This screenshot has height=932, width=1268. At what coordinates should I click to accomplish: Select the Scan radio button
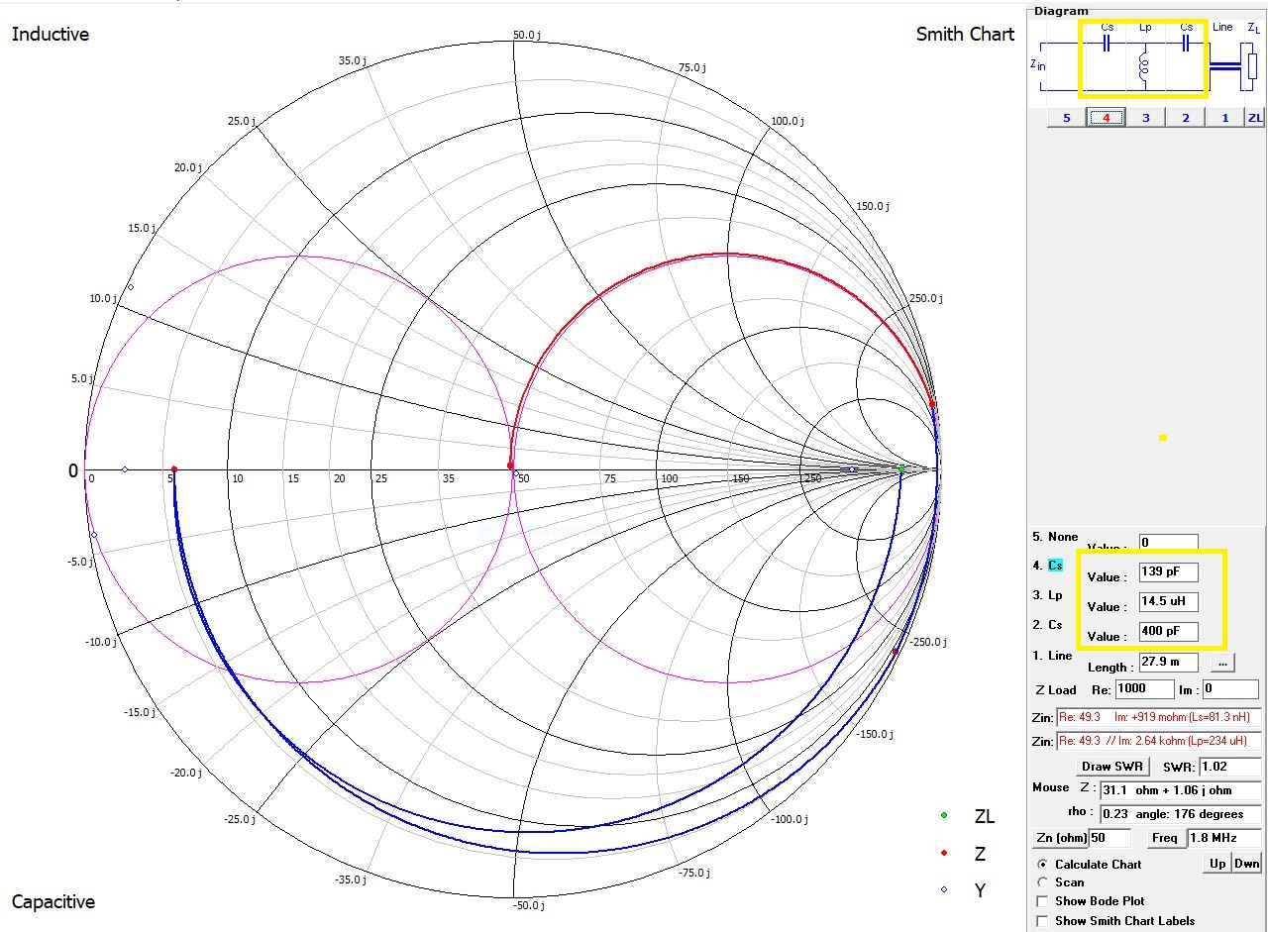click(x=1042, y=881)
